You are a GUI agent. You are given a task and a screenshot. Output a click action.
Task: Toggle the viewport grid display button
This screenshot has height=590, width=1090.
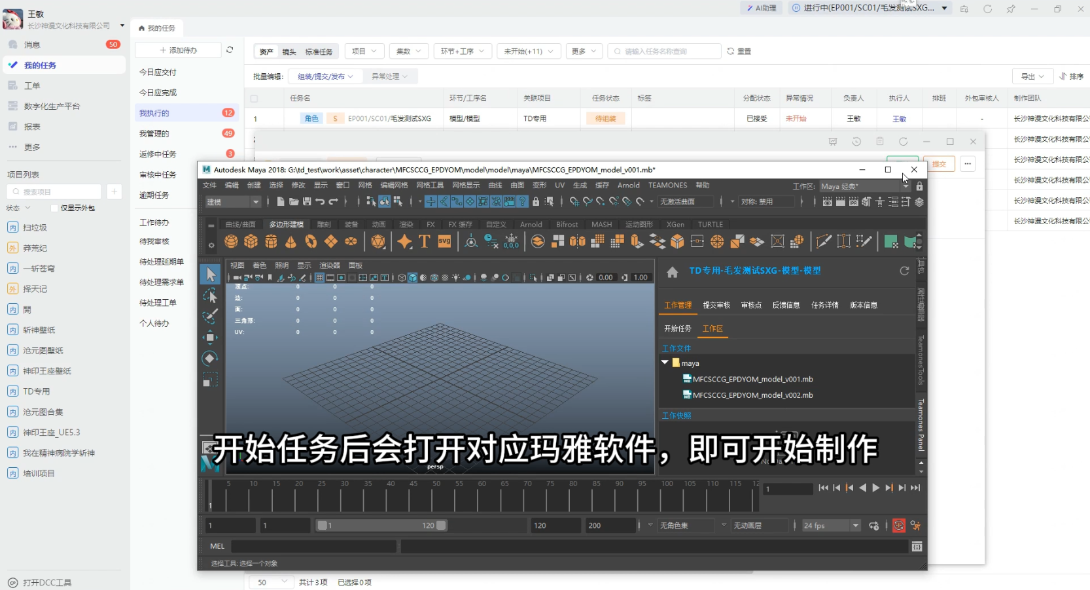[x=319, y=278]
